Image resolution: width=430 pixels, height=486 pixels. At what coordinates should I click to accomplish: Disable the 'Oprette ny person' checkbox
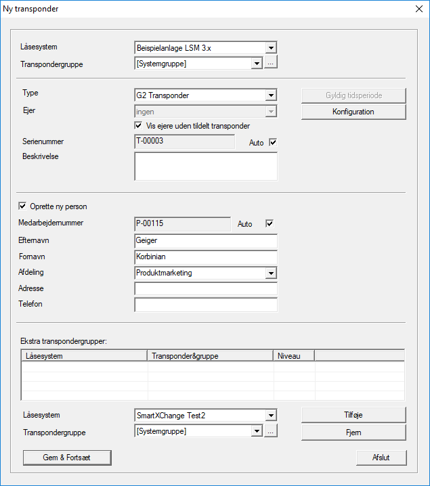pyautogui.click(x=23, y=206)
